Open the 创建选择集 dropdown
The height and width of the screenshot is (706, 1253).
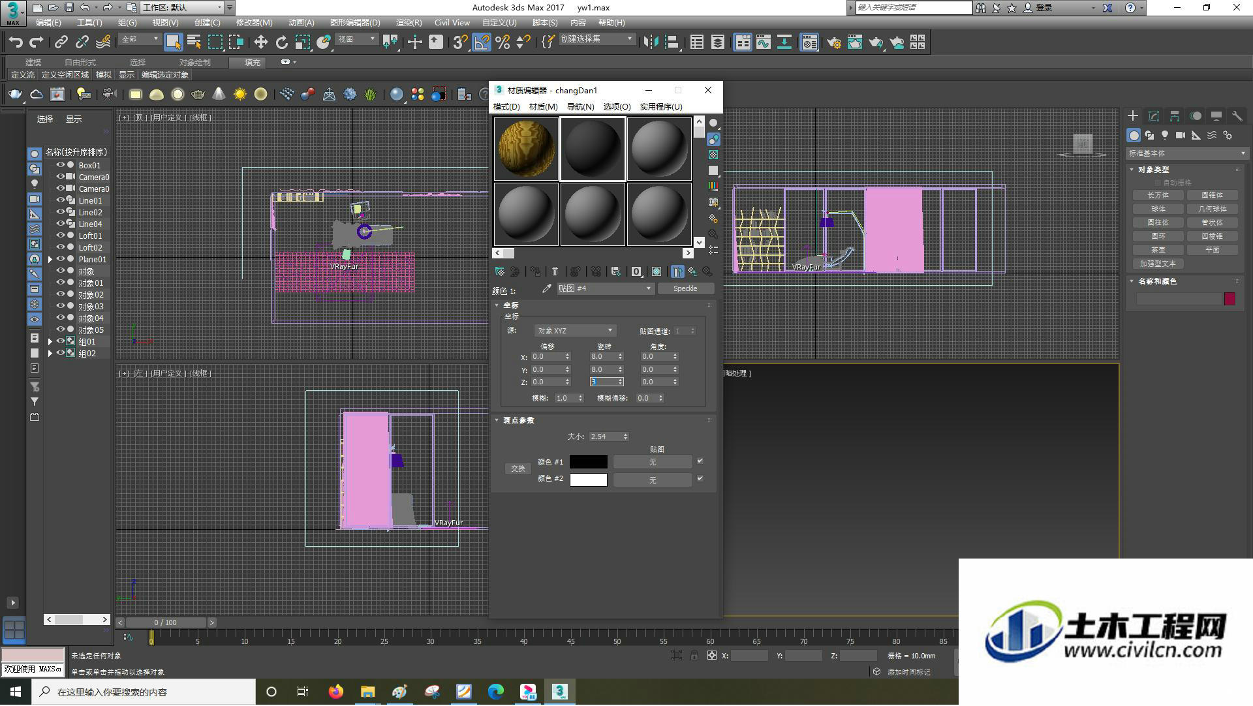tap(596, 39)
